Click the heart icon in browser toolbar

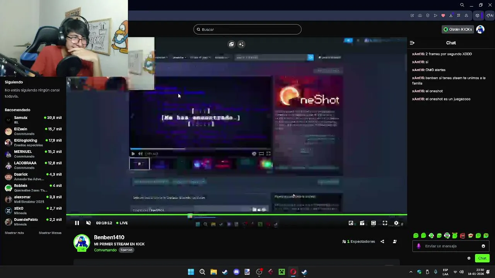pos(443,15)
